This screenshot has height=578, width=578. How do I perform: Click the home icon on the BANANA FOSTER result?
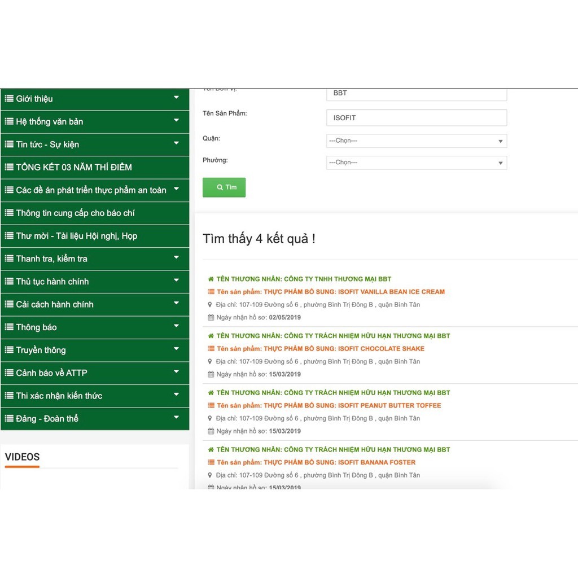[211, 450]
